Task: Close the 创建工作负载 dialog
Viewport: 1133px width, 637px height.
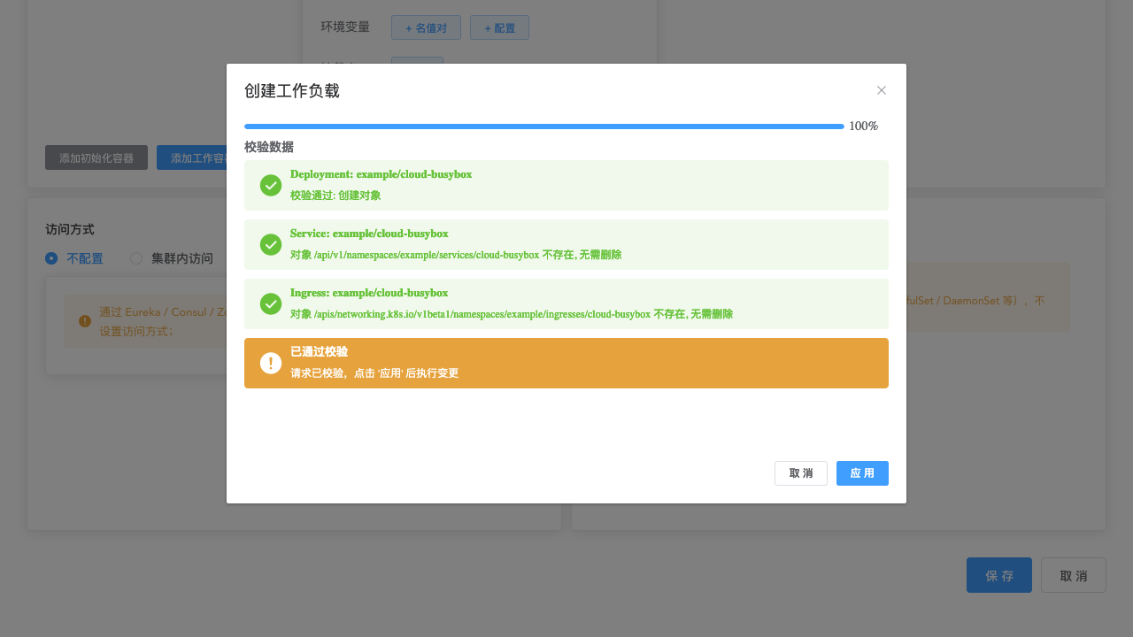Action: coord(882,90)
